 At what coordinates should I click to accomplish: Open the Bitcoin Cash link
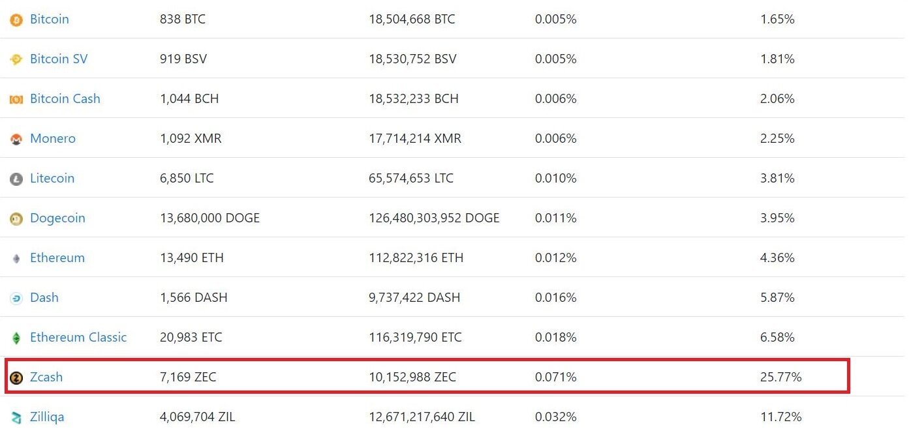coord(65,99)
